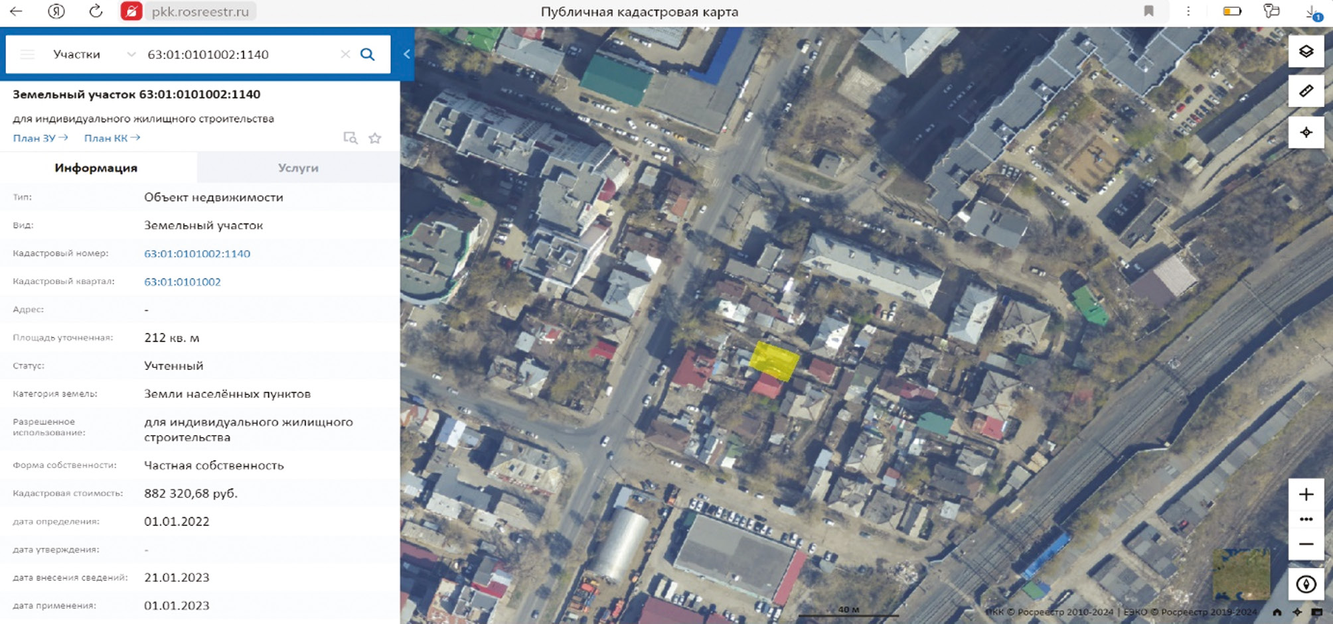Clear the cadastral number search field

[x=345, y=54]
